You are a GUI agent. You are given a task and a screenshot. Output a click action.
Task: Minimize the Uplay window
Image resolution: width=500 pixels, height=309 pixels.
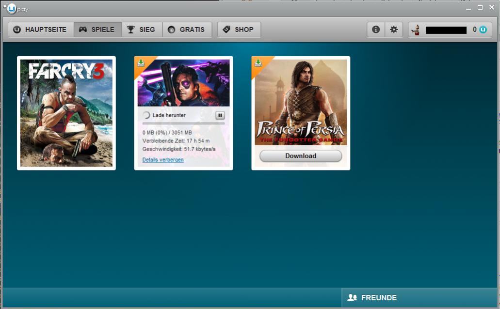click(x=468, y=8)
